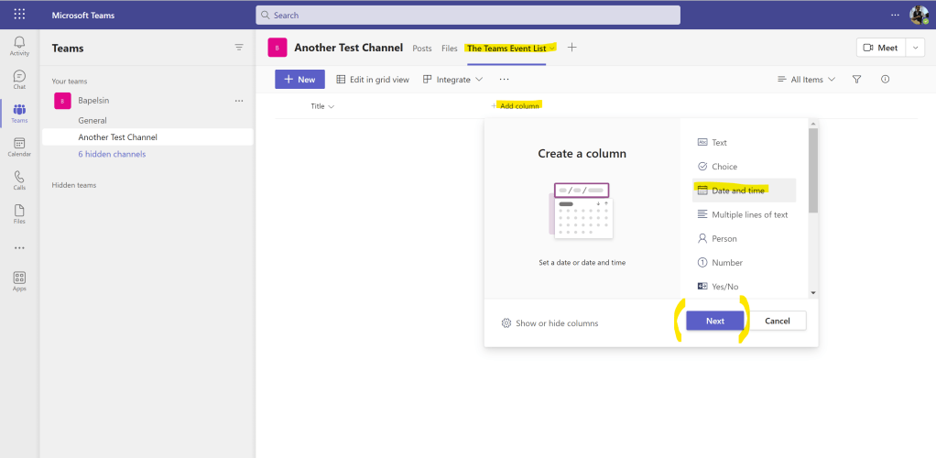This screenshot has width=936, height=458.
Task: Open the Calls icon in sidebar
Action: [19, 180]
